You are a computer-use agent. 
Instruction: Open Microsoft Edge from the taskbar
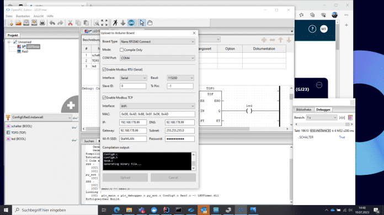tap(116, 210)
